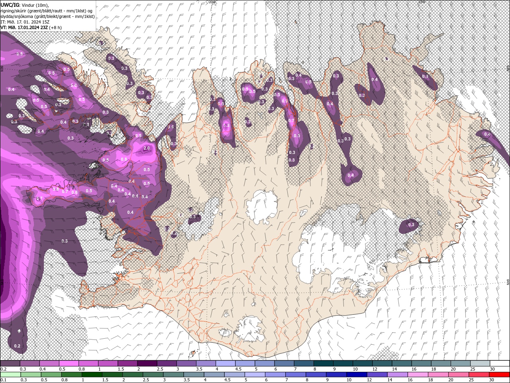Click the bright magenta swatch in snow scale

(69, 363)
